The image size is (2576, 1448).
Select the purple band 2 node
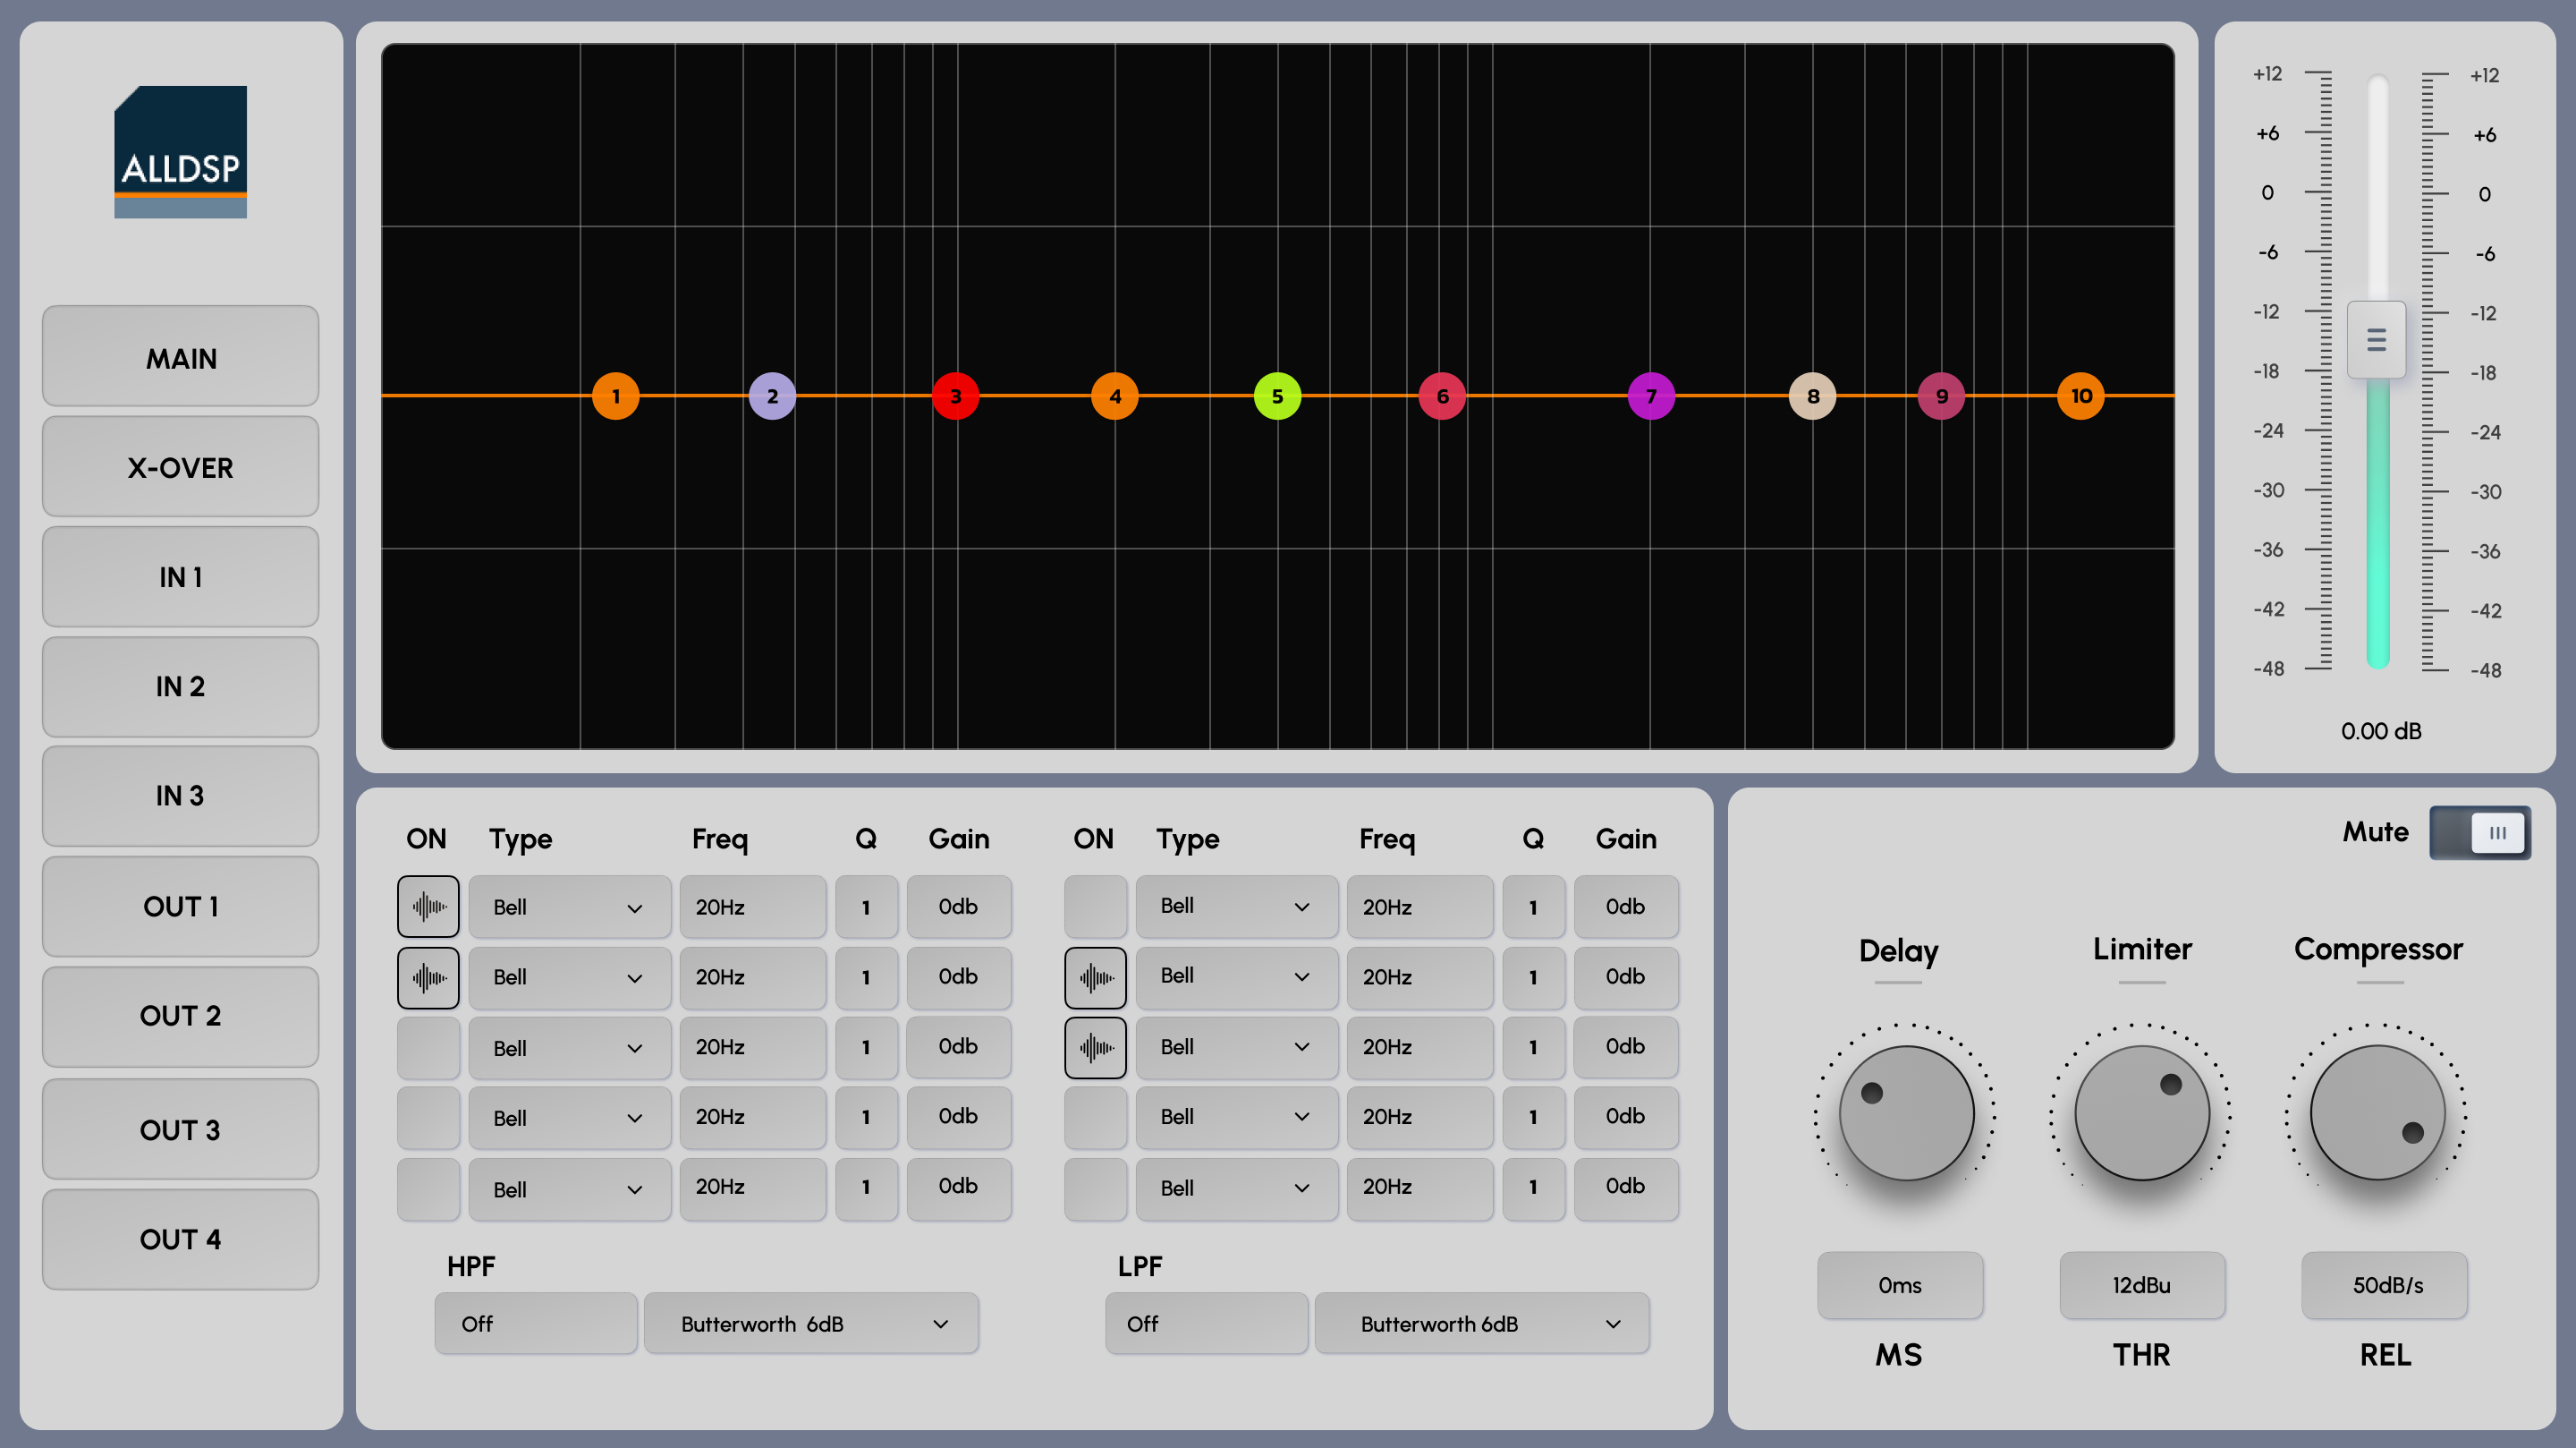[x=771, y=396]
